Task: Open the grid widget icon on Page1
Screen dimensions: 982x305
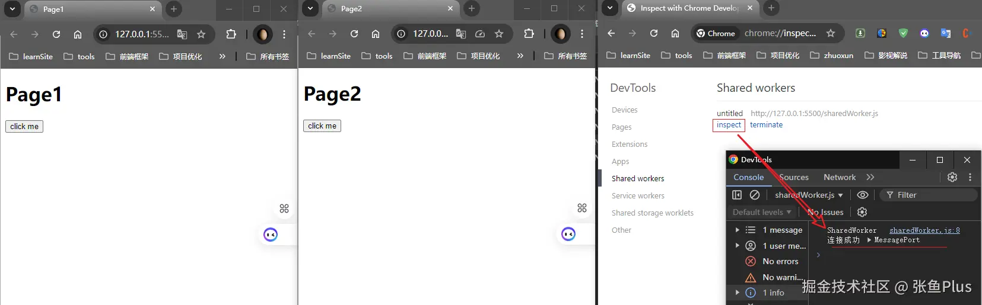Action: [x=284, y=208]
